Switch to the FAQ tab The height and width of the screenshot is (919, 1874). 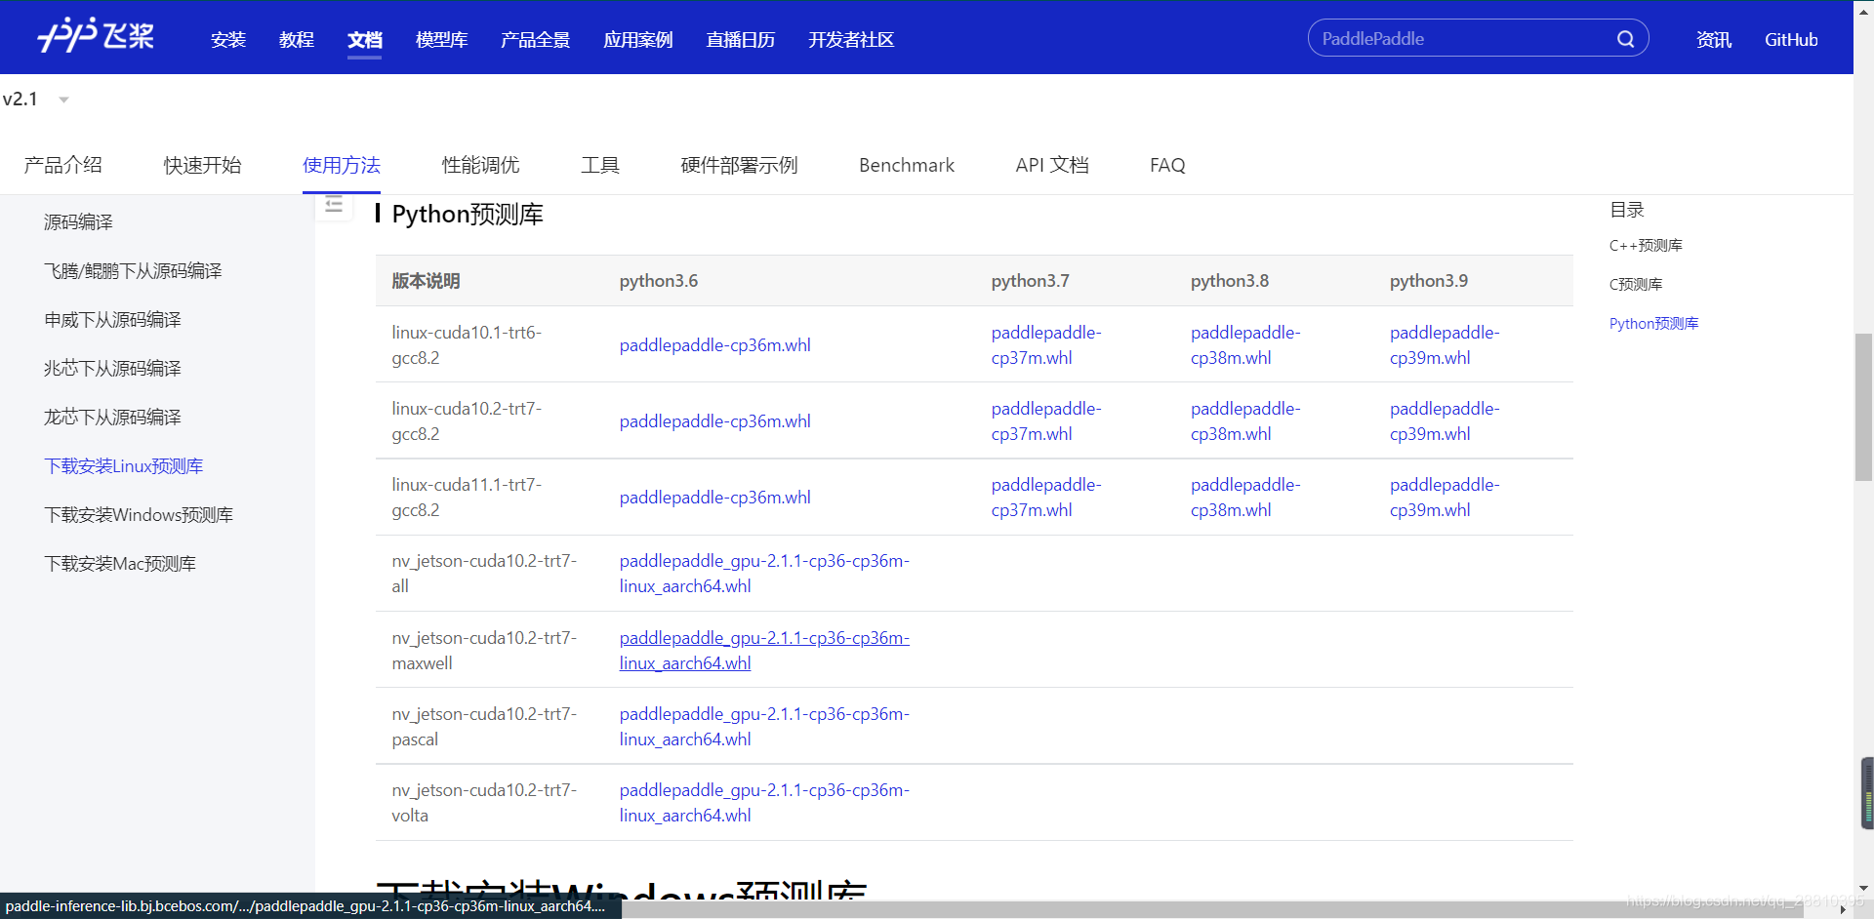pyautogui.click(x=1167, y=165)
